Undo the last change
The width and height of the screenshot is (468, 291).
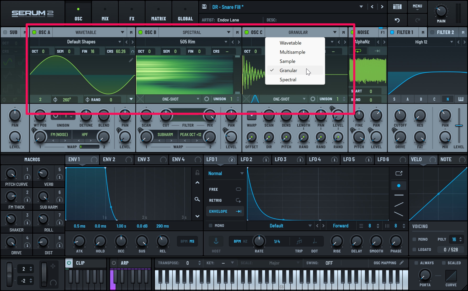tap(397, 20)
